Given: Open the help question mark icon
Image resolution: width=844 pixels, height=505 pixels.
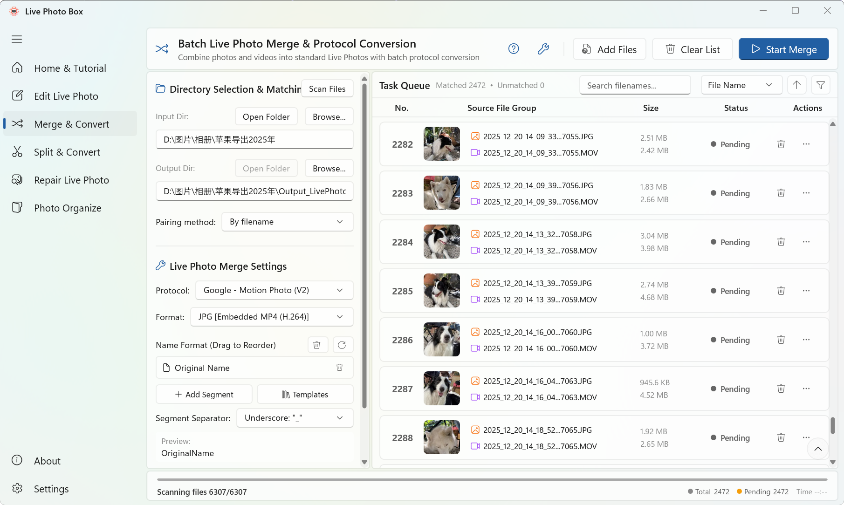Looking at the screenshot, I should [x=514, y=49].
